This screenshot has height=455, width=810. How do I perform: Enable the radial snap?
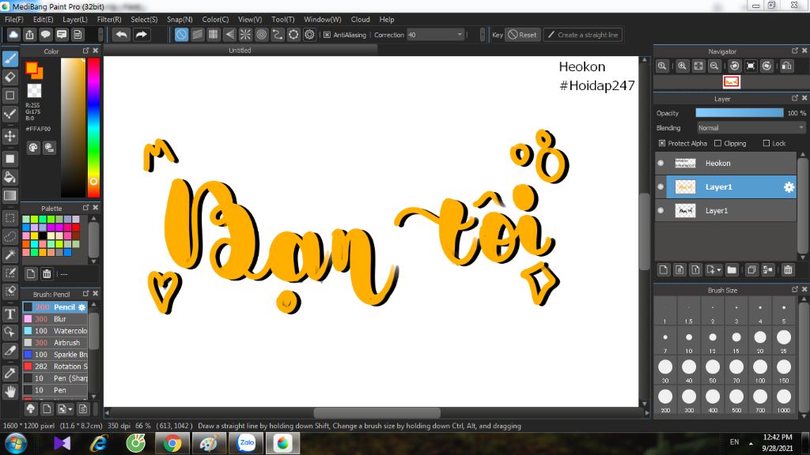[245, 35]
